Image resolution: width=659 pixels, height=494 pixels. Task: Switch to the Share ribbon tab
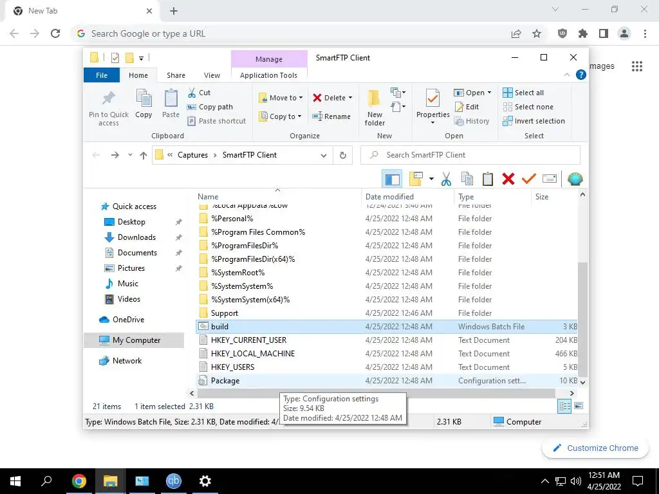(176, 75)
